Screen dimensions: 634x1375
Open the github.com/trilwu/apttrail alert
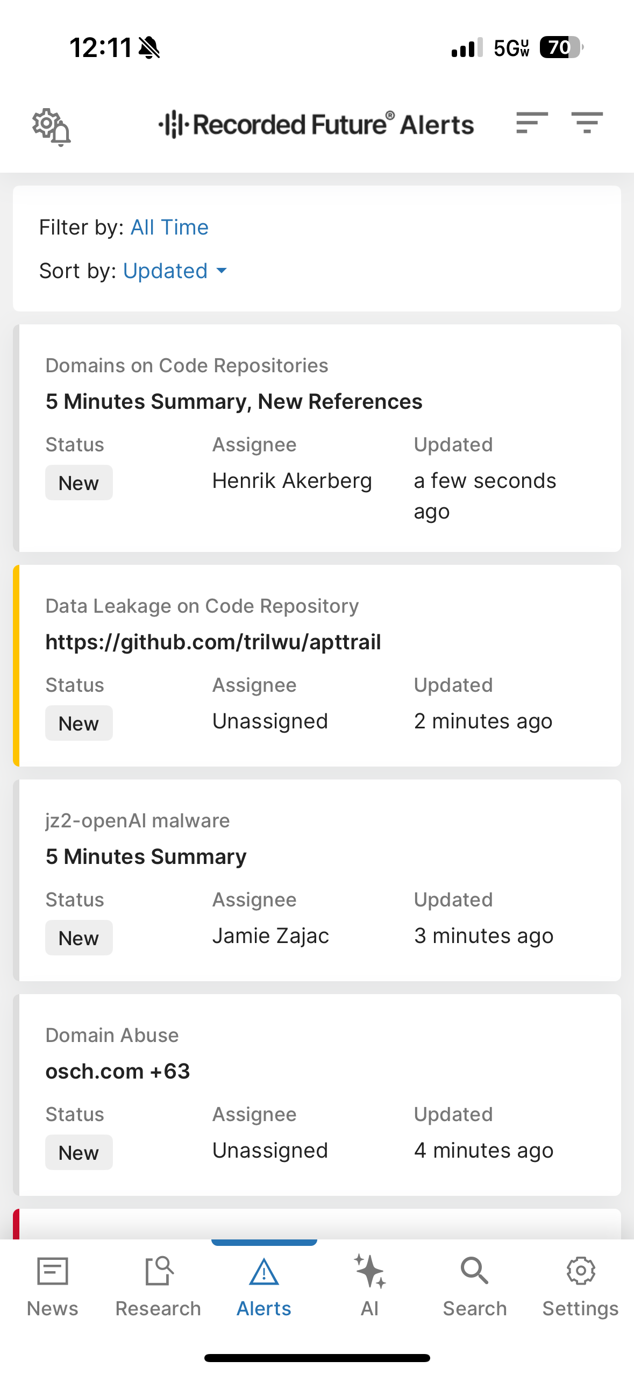(213, 642)
